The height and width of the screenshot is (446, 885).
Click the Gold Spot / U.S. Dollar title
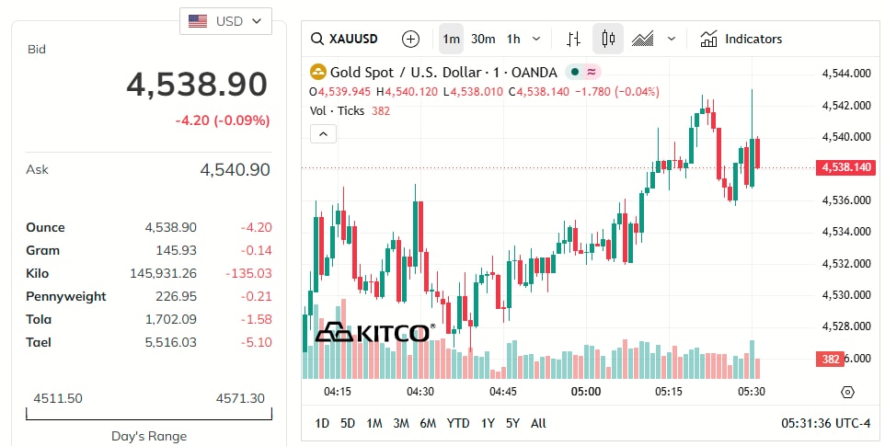[443, 72]
